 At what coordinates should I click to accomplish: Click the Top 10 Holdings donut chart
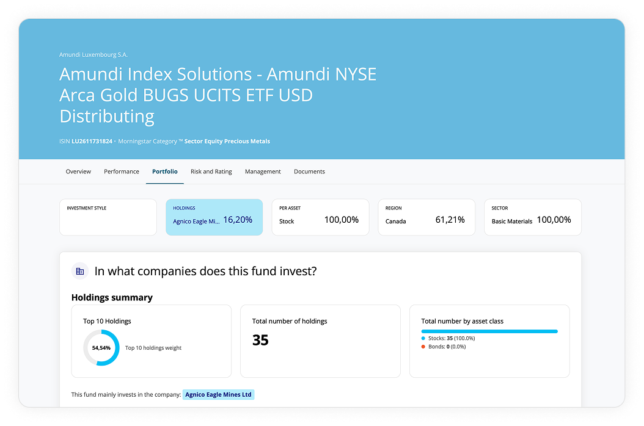click(x=101, y=348)
